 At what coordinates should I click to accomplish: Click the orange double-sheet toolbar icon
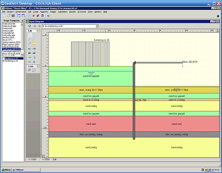38,16
